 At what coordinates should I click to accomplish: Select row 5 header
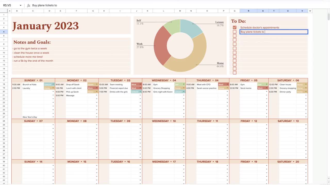coord(4,32)
